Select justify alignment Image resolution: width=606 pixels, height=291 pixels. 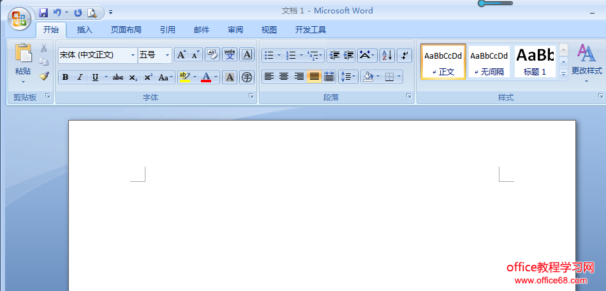314,77
